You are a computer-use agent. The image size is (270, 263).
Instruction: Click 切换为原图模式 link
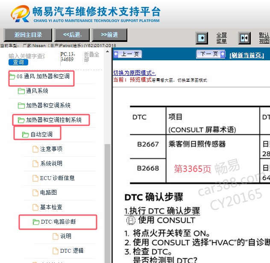click(x=134, y=73)
